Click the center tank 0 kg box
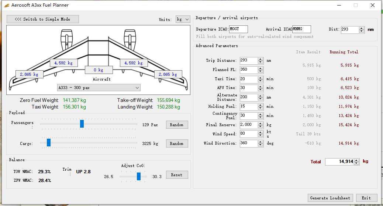Viewport: 383px width, 206px height. (99, 70)
